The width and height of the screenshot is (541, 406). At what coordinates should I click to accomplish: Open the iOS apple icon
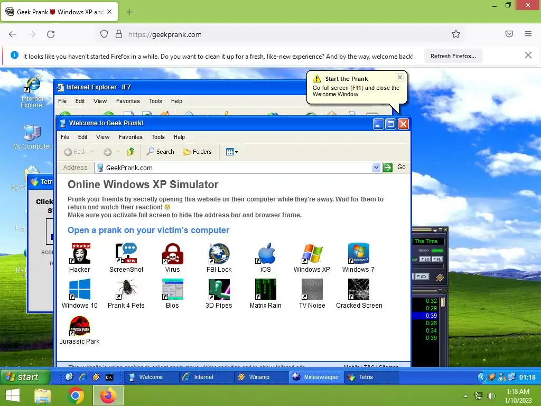click(266, 257)
